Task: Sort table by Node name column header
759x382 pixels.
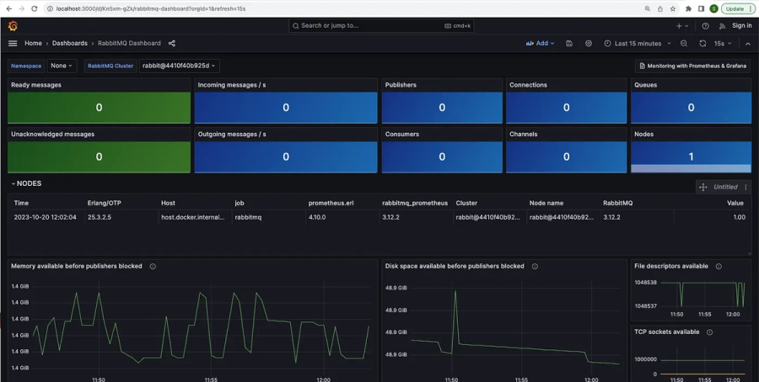Action: pos(546,204)
